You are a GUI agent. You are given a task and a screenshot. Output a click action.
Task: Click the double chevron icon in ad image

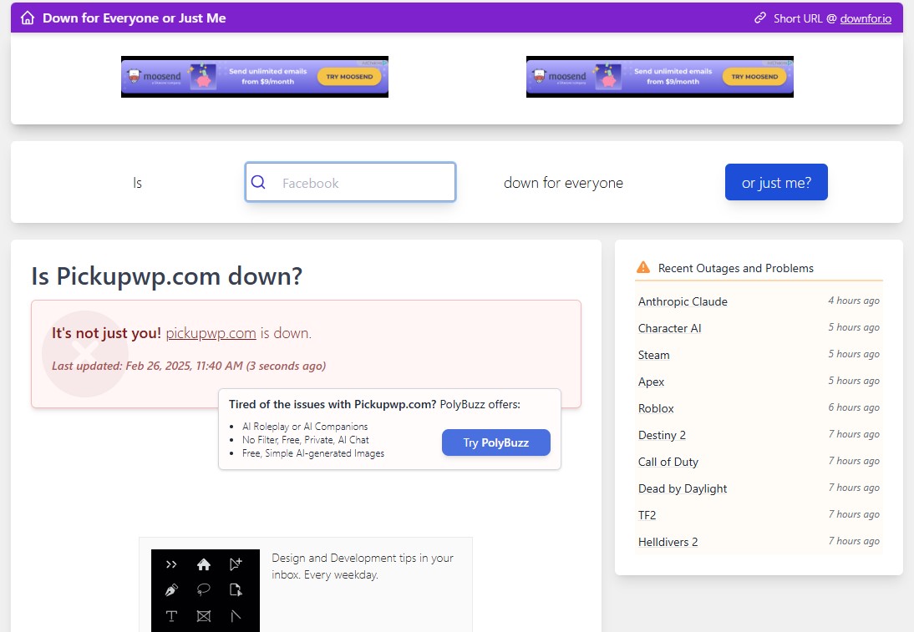click(x=170, y=564)
